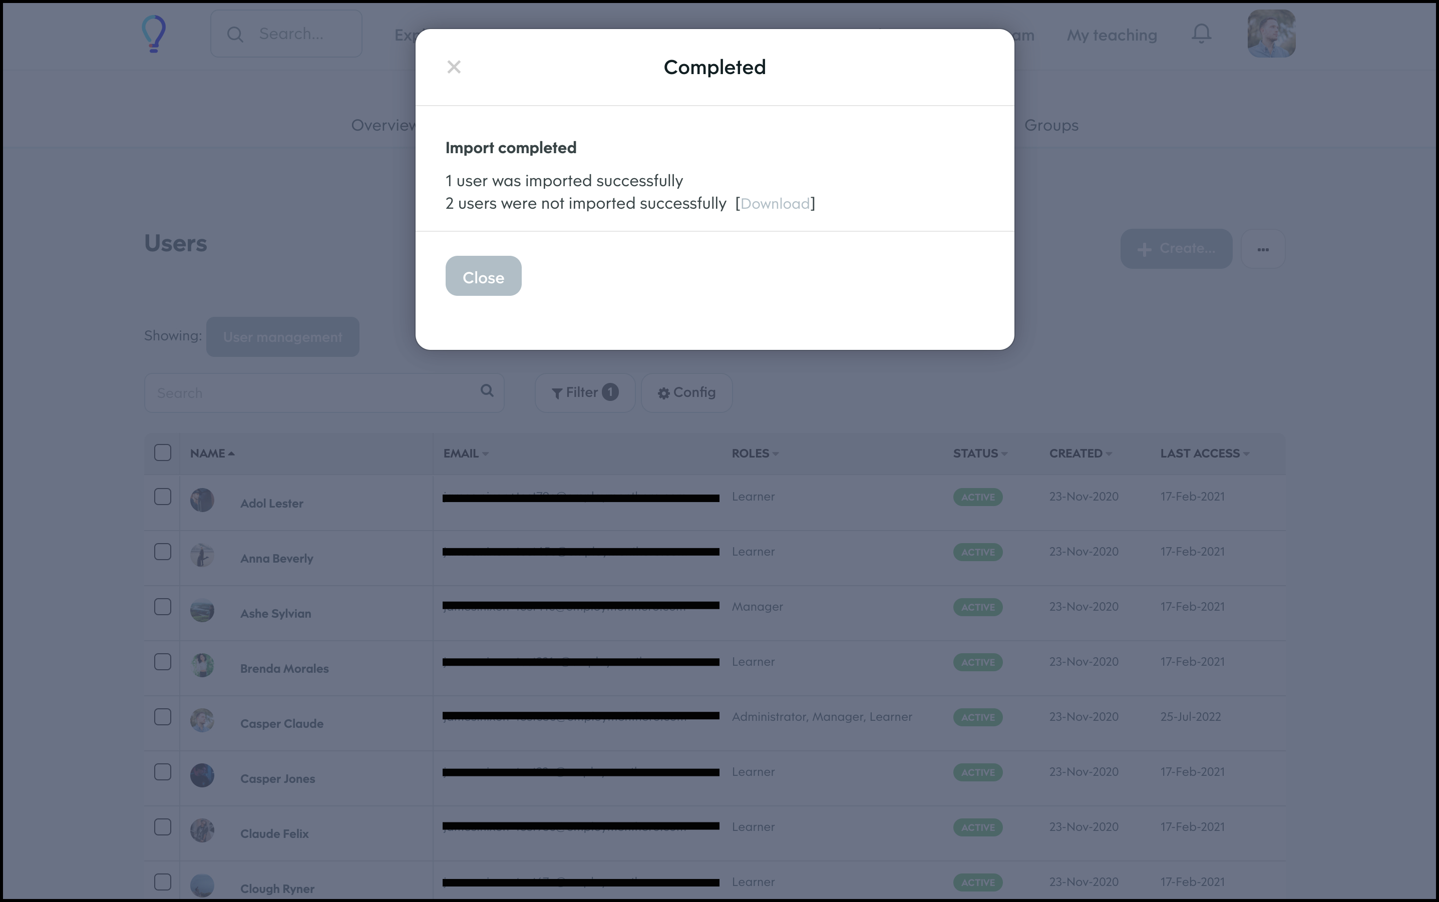Open the user Casper Jones
This screenshot has height=902, width=1439.
click(277, 778)
